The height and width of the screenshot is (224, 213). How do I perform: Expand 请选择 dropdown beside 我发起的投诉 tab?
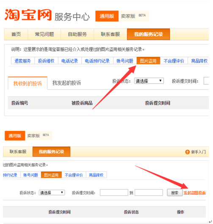(x=149, y=81)
